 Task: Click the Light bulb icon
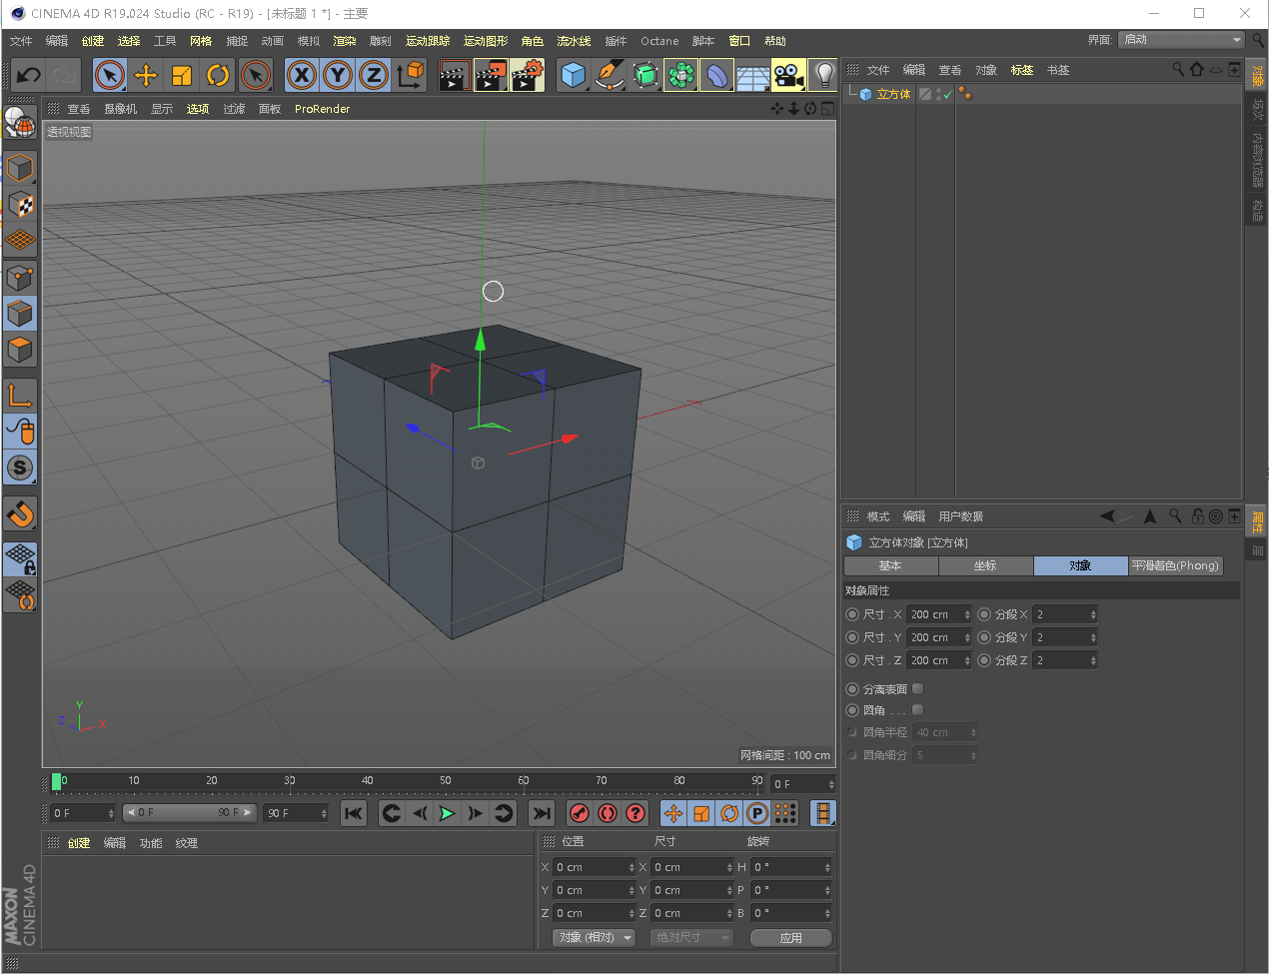pyautogui.click(x=823, y=75)
